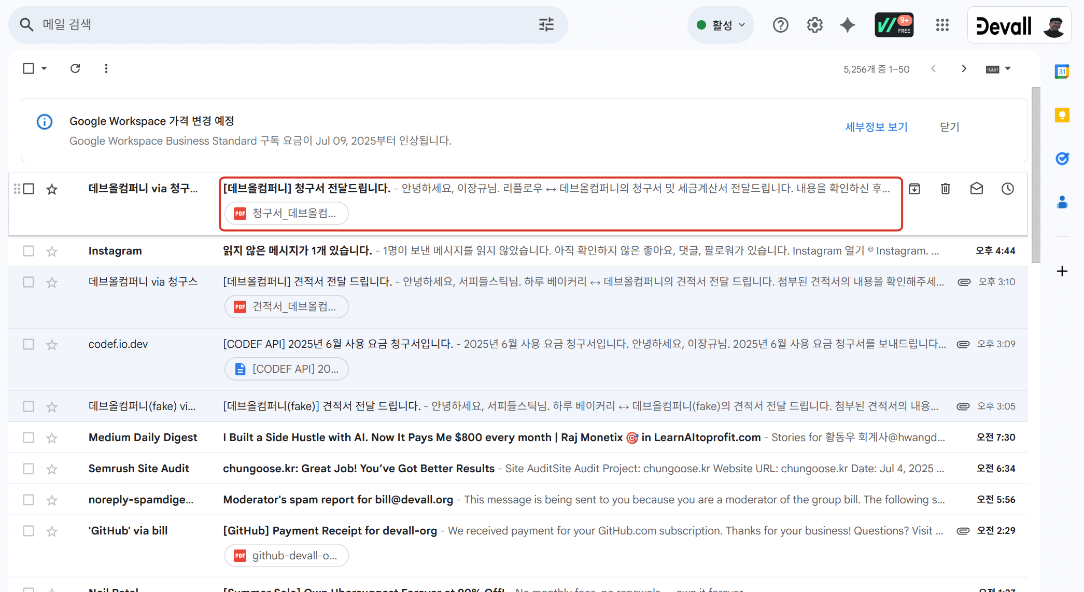Open the [데브올컴퍼니(fake)] 견적서 email
This screenshot has width=1084, height=592.
tap(517, 406)
